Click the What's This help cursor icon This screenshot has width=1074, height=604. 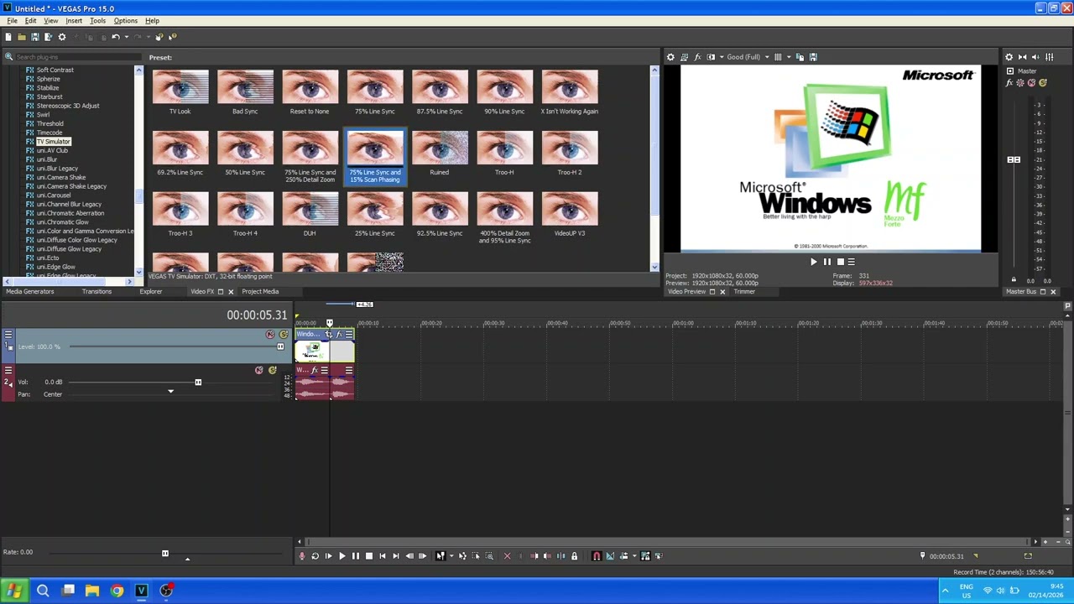pyautogui.click(x=172, y=37)
